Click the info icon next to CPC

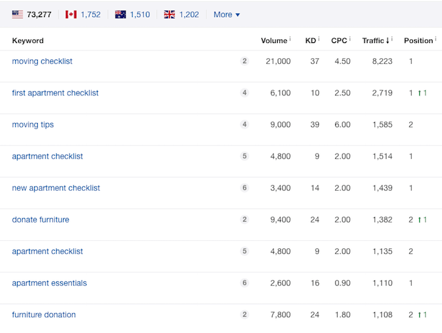[x=350, y=39]
